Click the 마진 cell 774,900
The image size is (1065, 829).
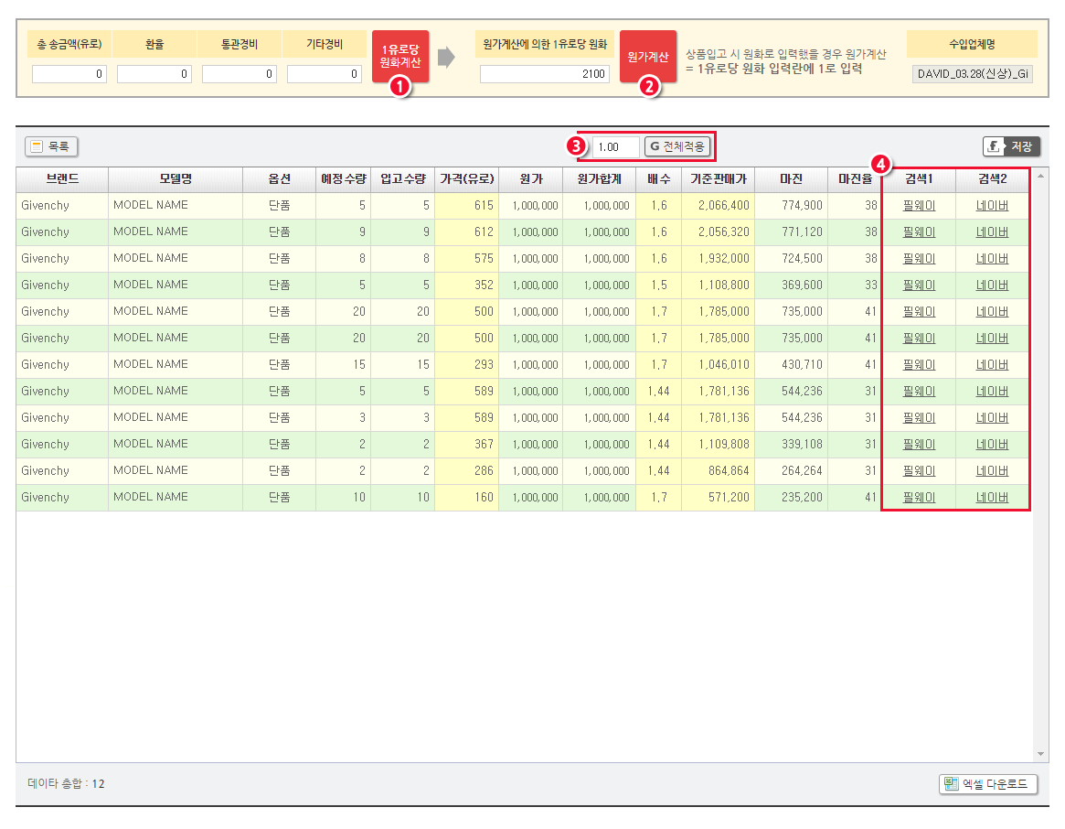(x=792, y=205)
